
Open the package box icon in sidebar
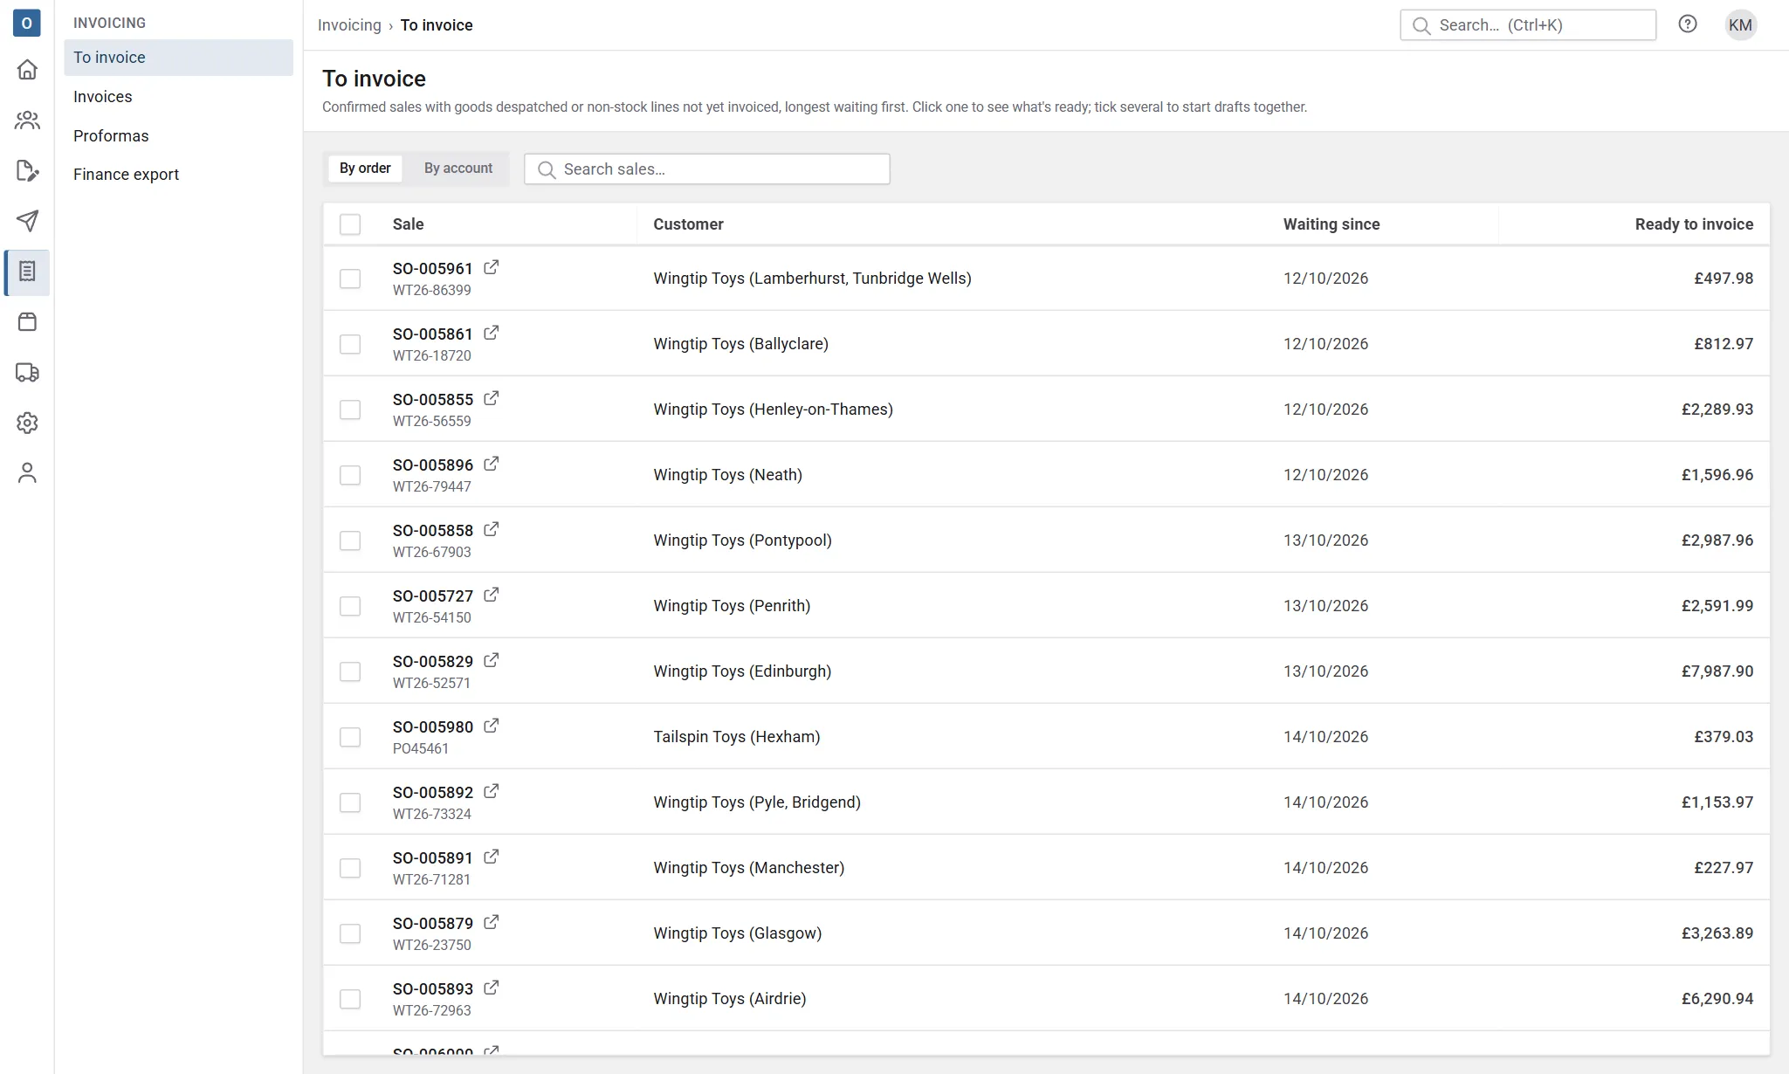tap(27, 322)
